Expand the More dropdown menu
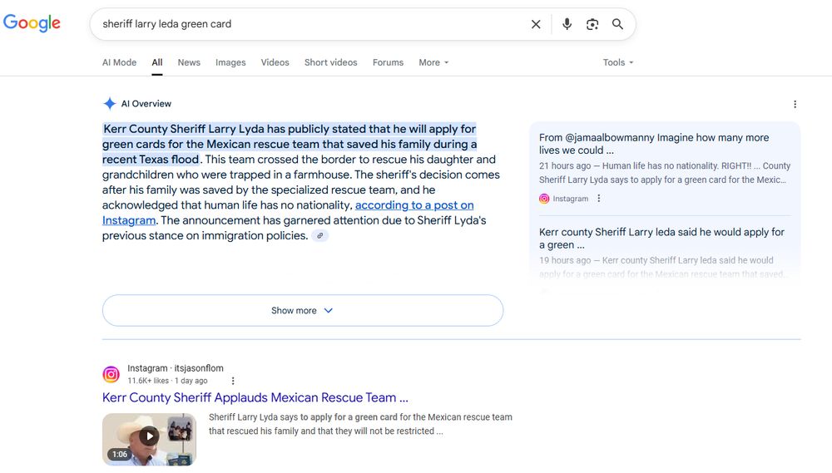The width and height of the screenshot is (832, 473). [x=433, y=62]
